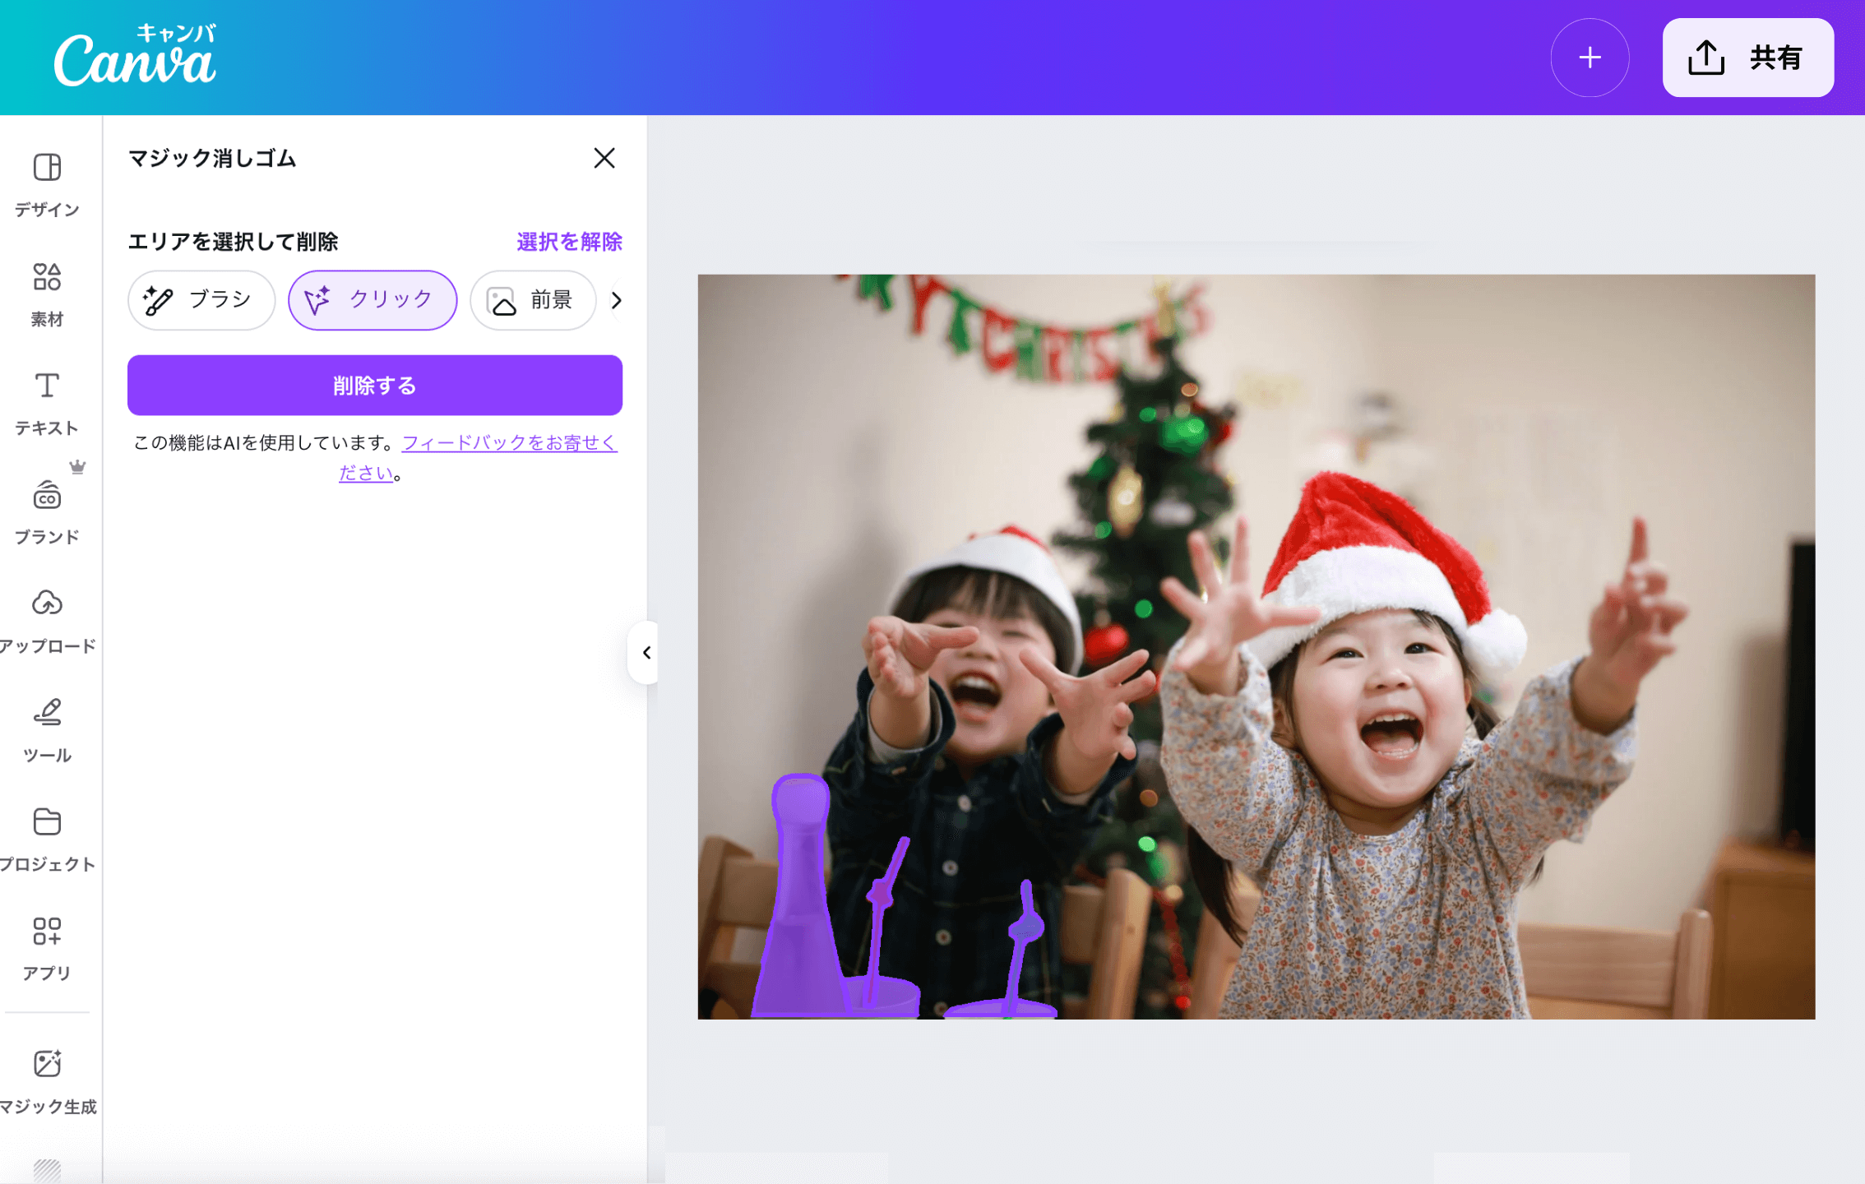This screenshot has height=1184, width=1865.
Task: Click 削除する to erase the selection
Action: point(374,385)
